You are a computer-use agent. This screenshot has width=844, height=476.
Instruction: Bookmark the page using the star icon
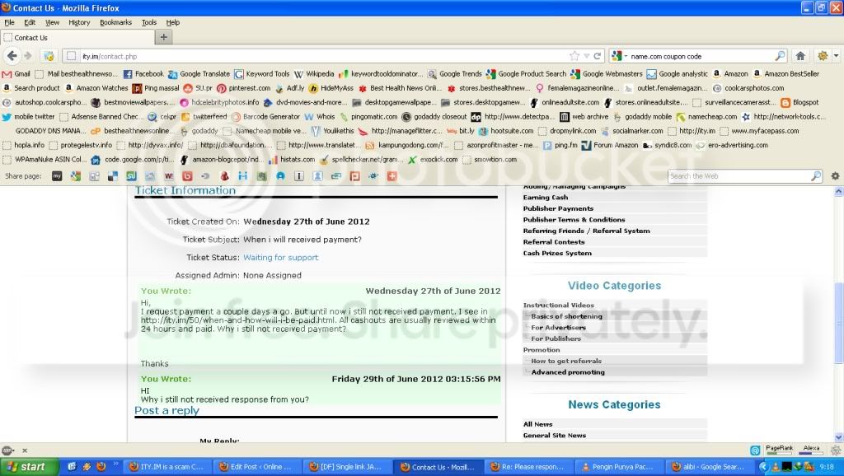tap(574, 56)
